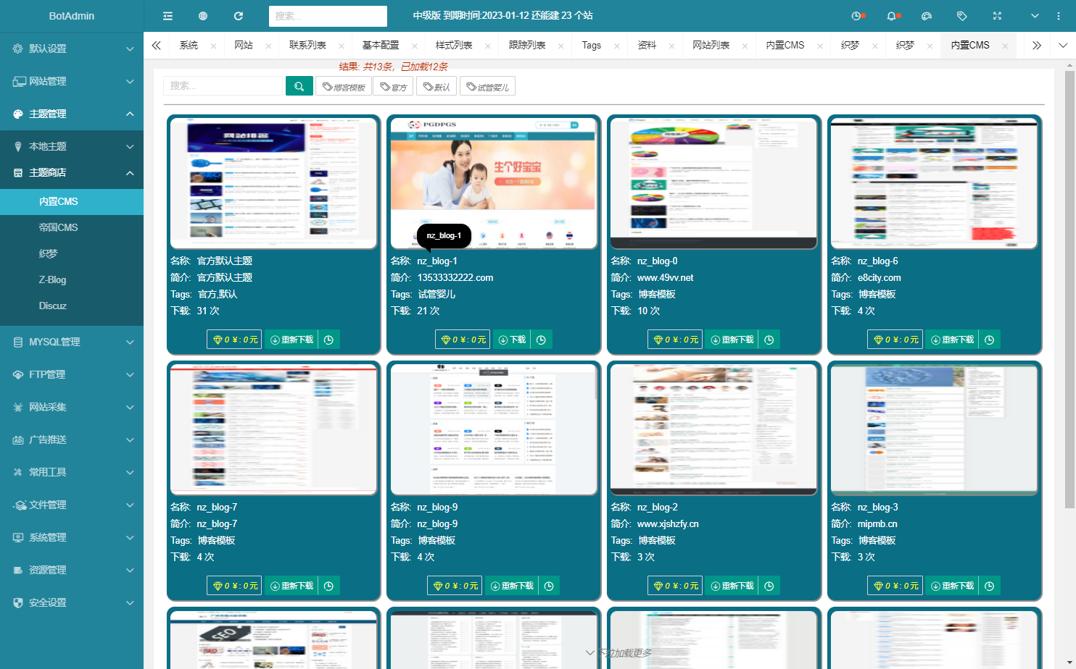Expand the 网站采集 sidebar menu
The width and height of the screenshot is (1076, 669).
pyautogui.click(x=72, y=407)
